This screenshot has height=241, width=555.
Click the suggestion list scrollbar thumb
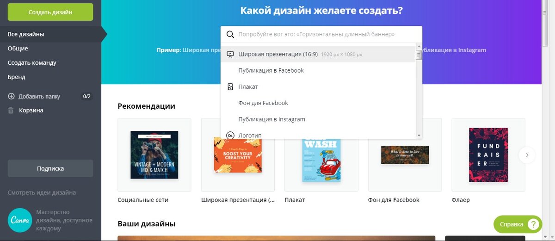point(419,55)
